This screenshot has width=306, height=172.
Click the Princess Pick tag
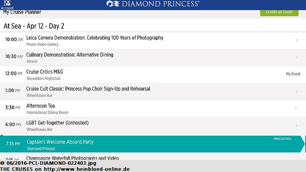[282, 139]
